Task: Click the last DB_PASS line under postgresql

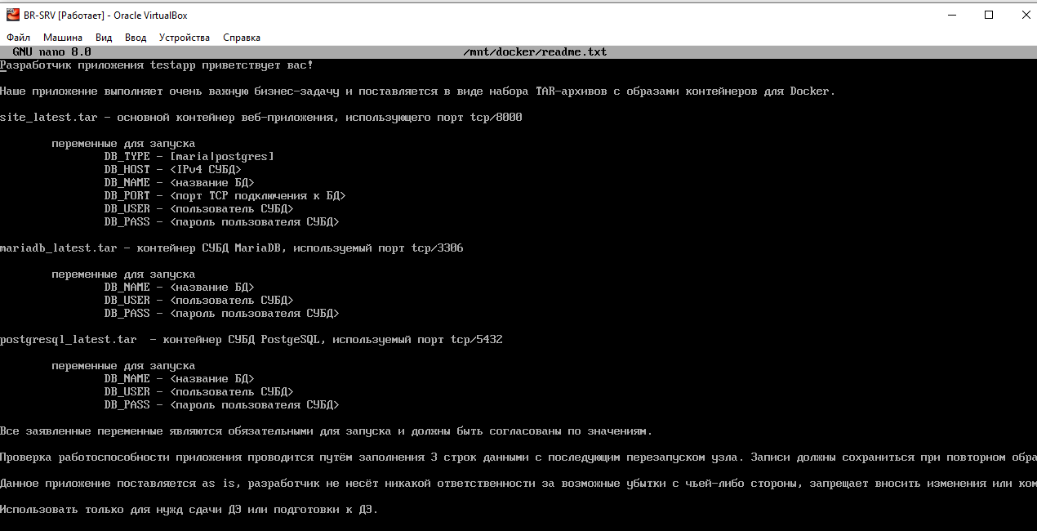Action: click(x=222, y=405)
